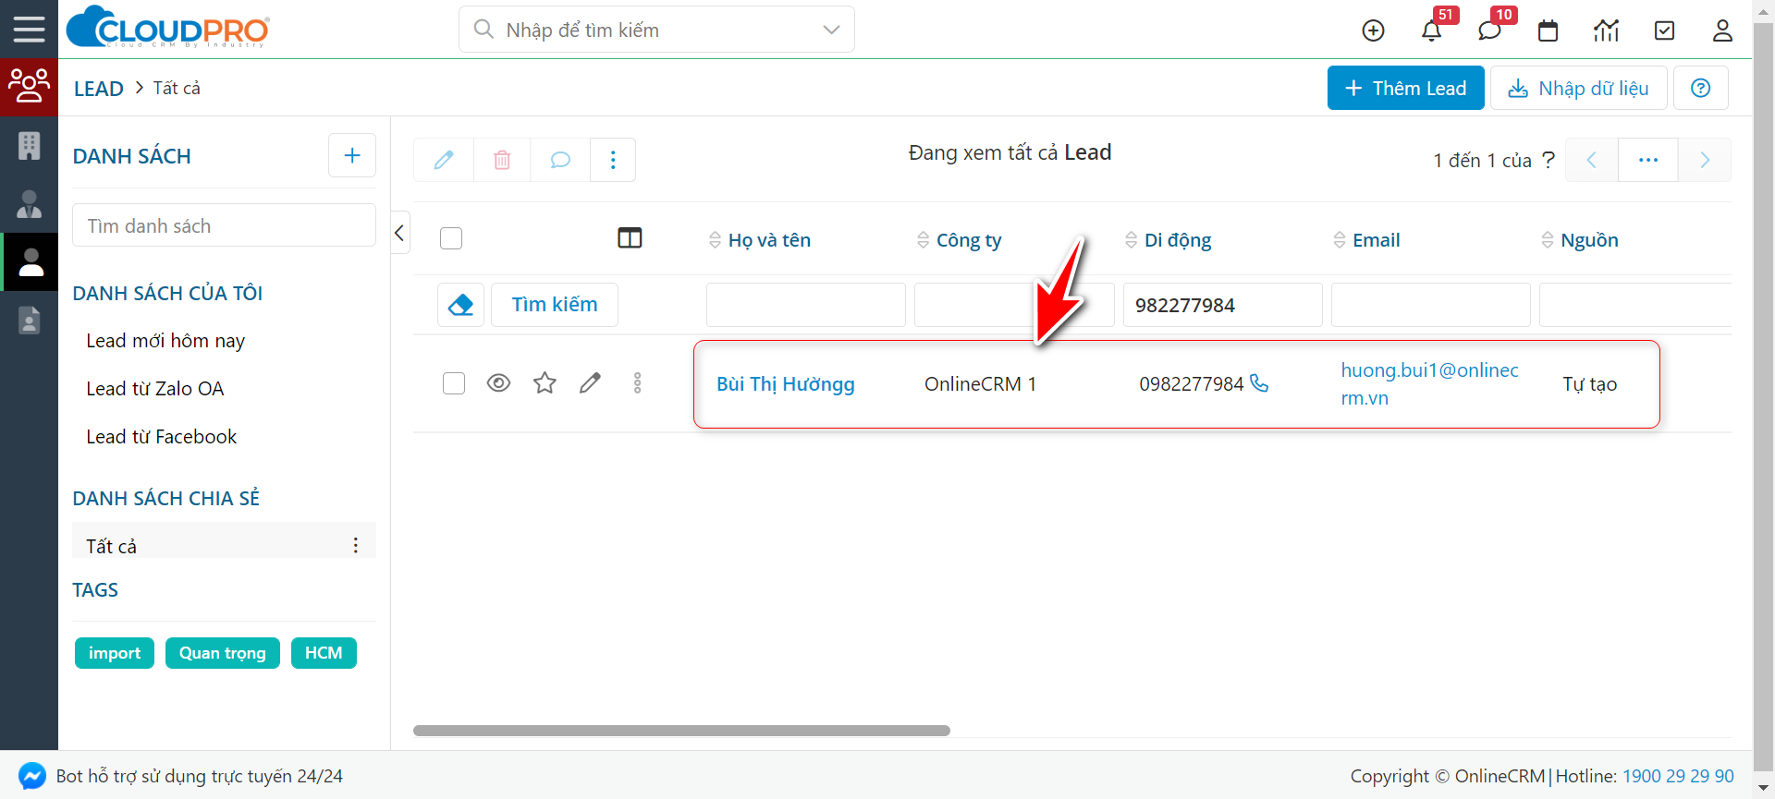Filter by the Quan trọng tag
Screen dimensions: 1775x799
click(x=223, y=653)
